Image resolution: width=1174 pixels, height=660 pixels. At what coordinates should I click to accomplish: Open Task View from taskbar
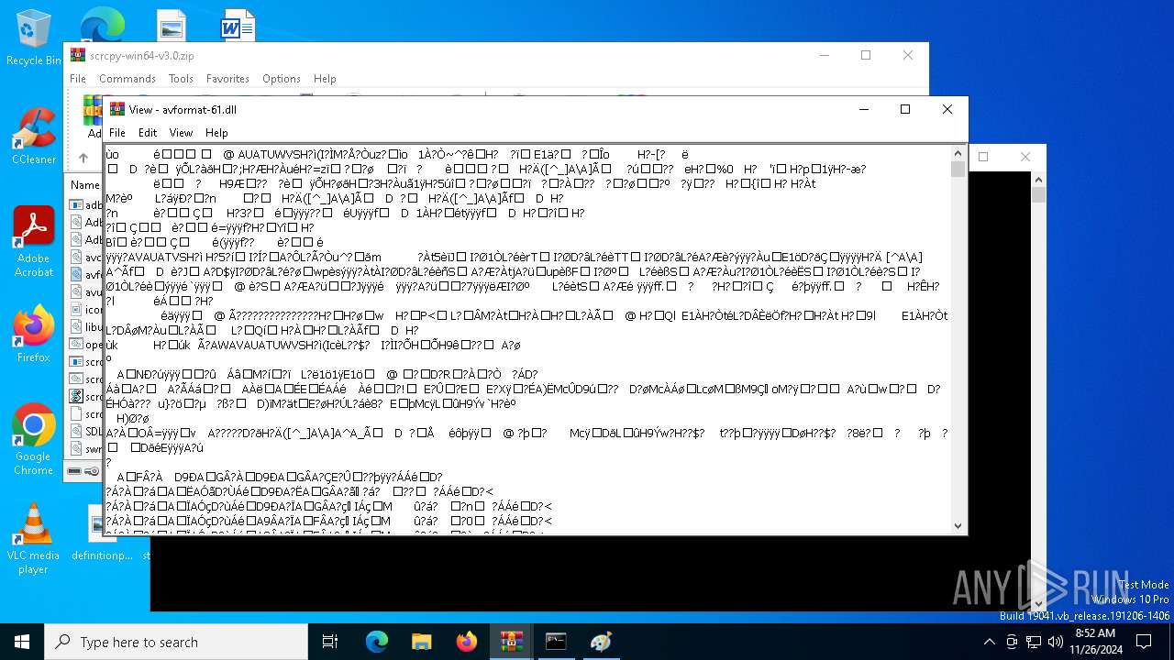click(x=330, y=642)
